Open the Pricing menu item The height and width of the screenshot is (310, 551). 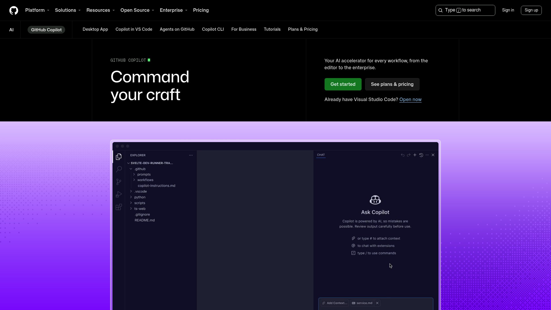pos(201,10)
